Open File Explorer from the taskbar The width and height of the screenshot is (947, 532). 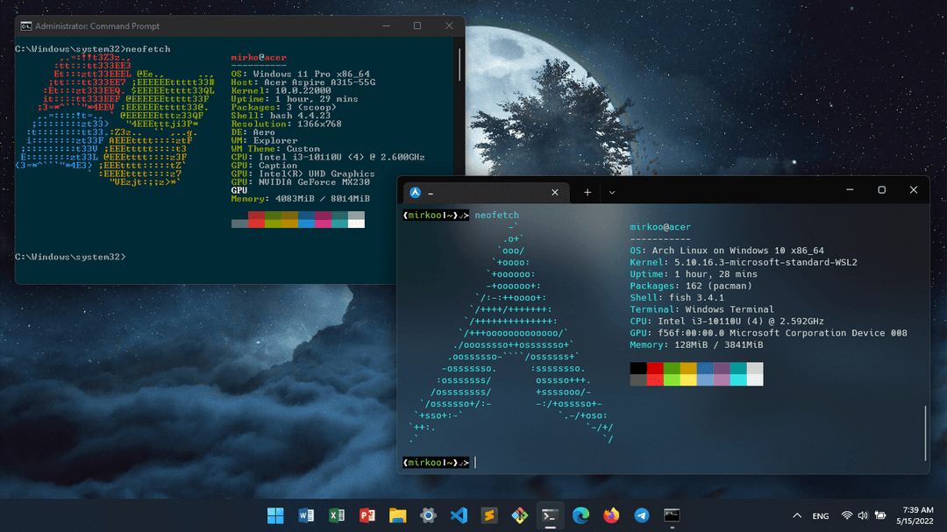397,515
